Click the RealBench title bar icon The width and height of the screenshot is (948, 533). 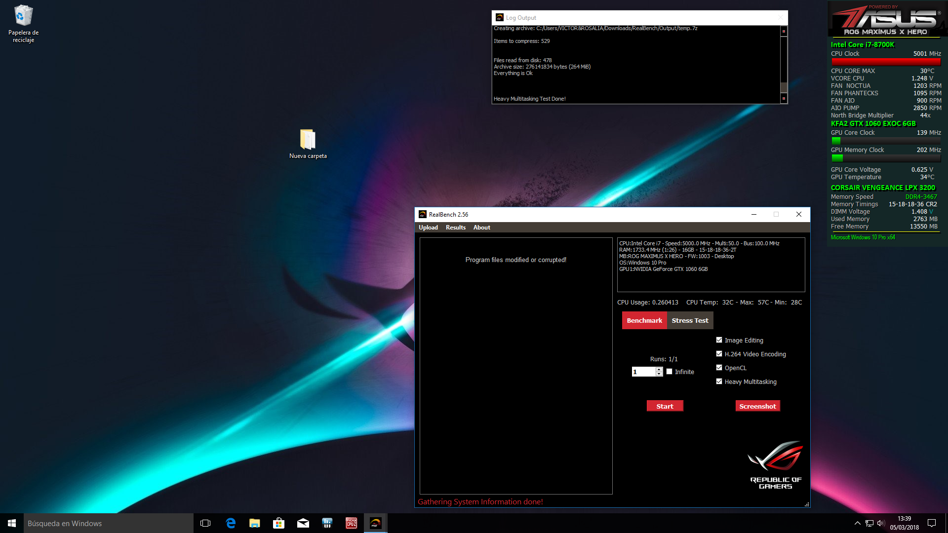pyautogui.click(x=422, y=214)
